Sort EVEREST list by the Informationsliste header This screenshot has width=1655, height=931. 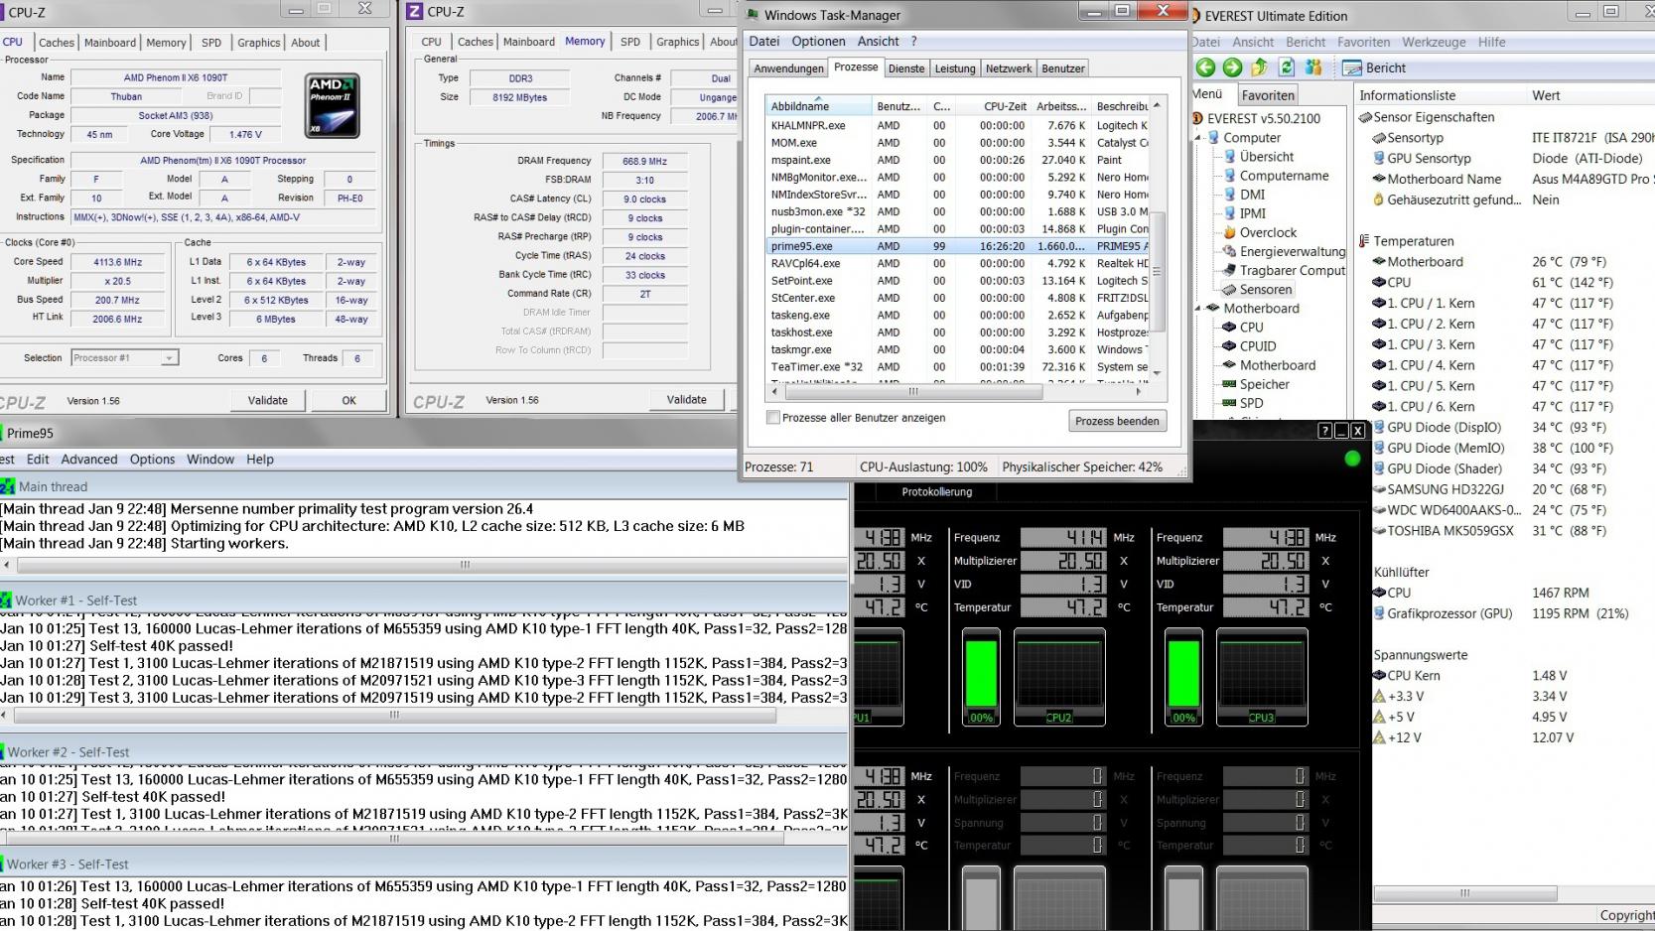pos(1441,95)
